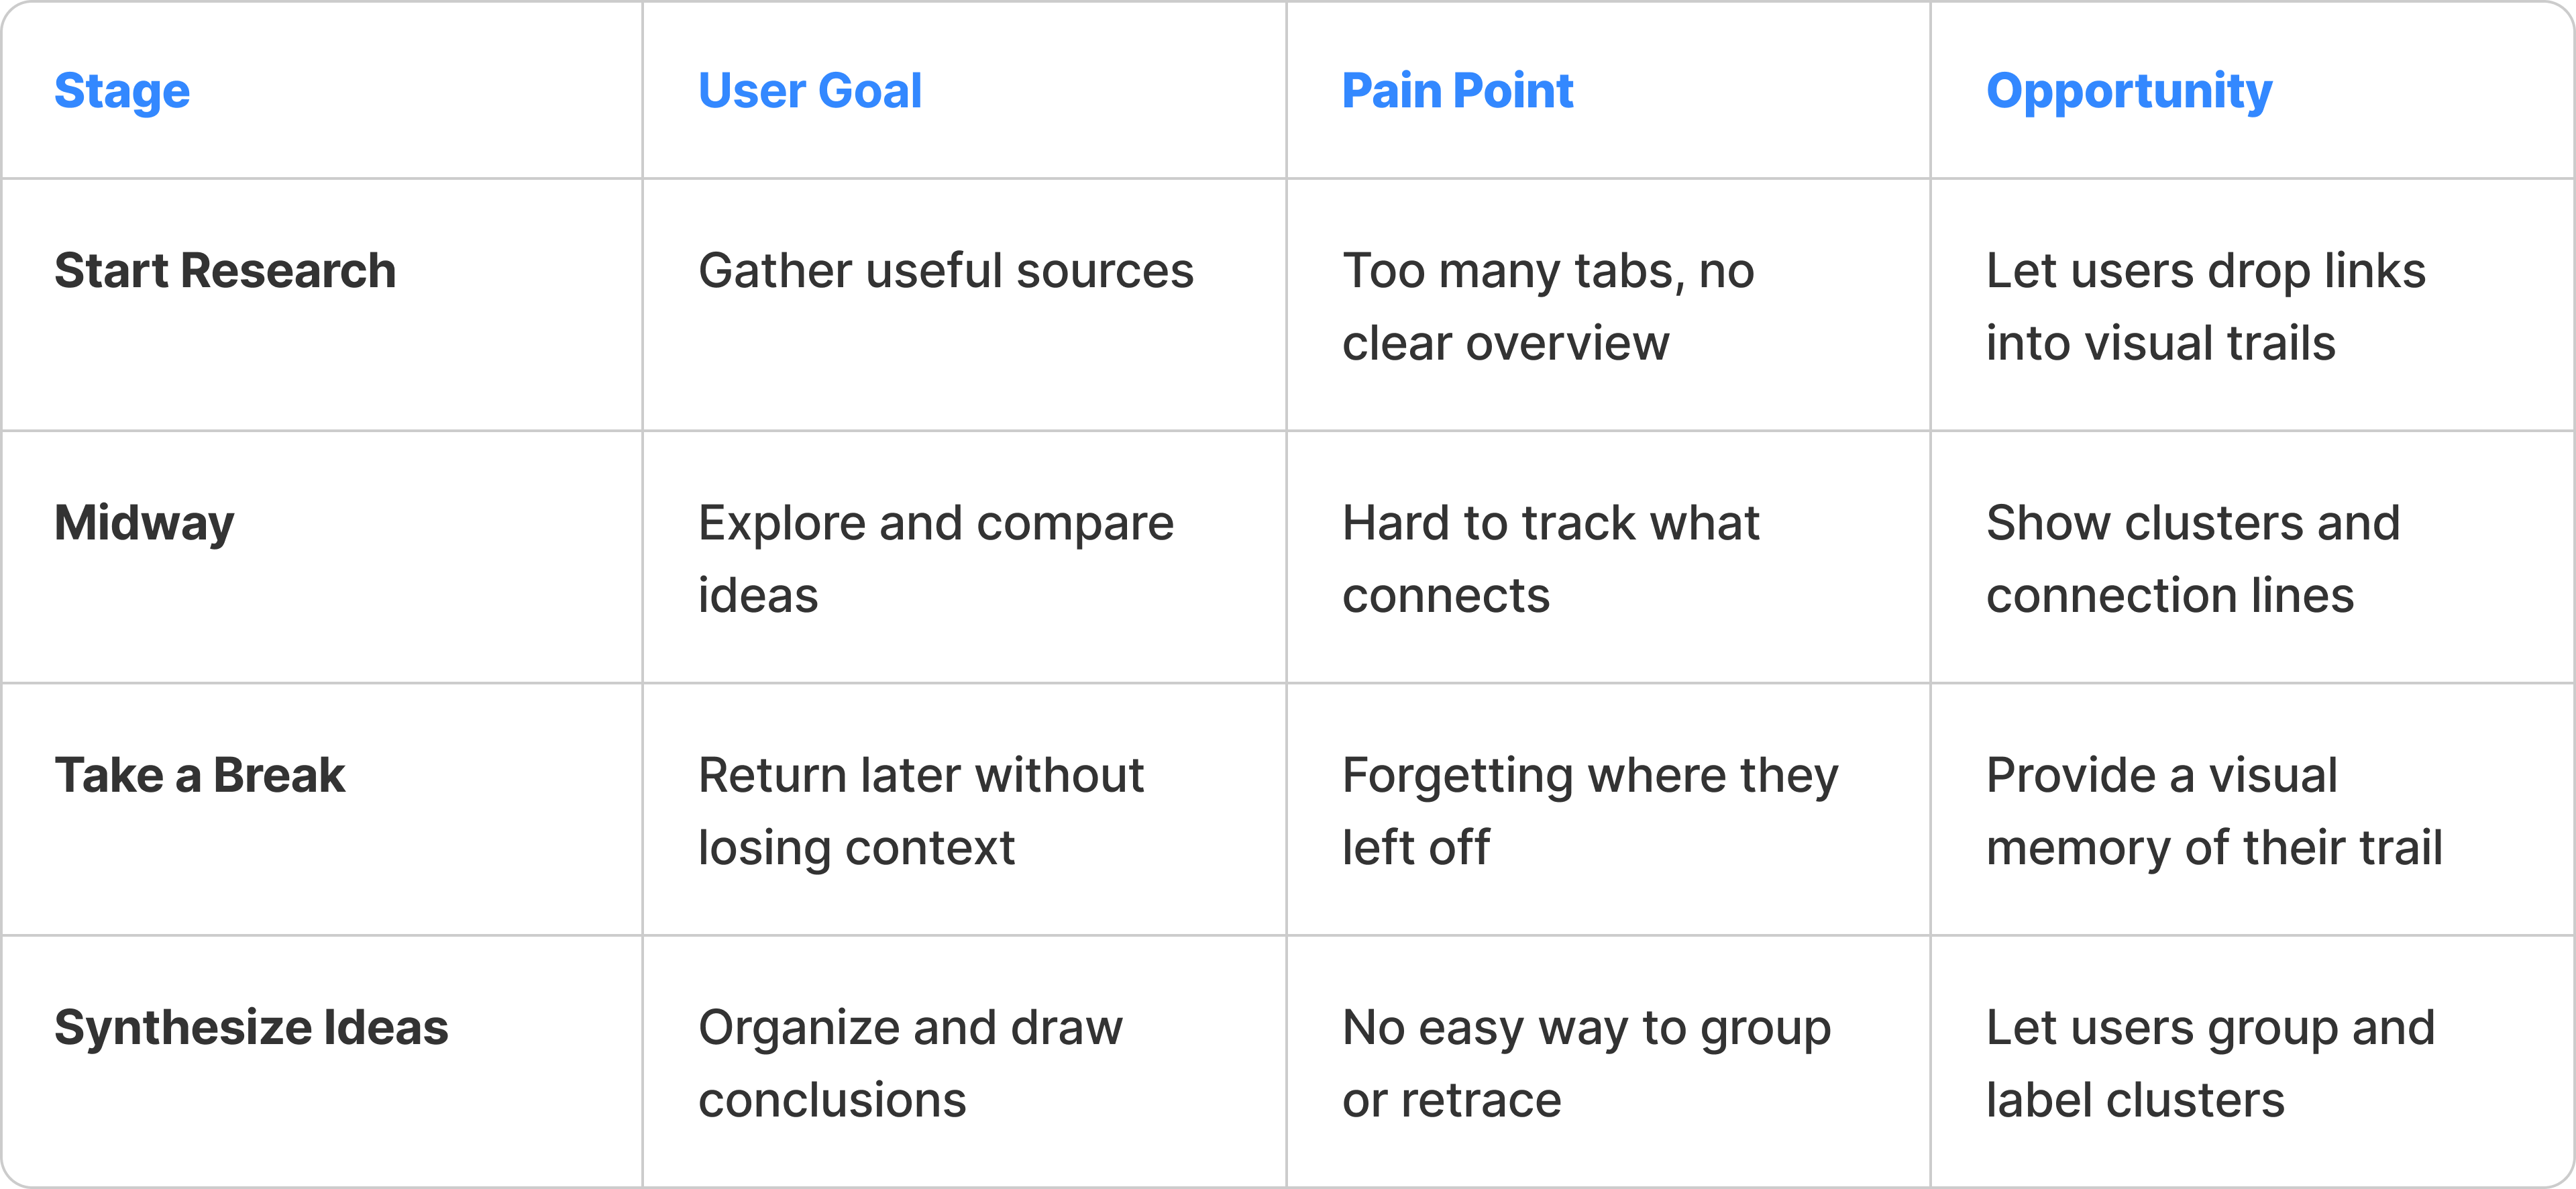This screenshot has height=1189, width=2576.
Task: Select Hard to track what connects
Action: tap(1550, 558)
